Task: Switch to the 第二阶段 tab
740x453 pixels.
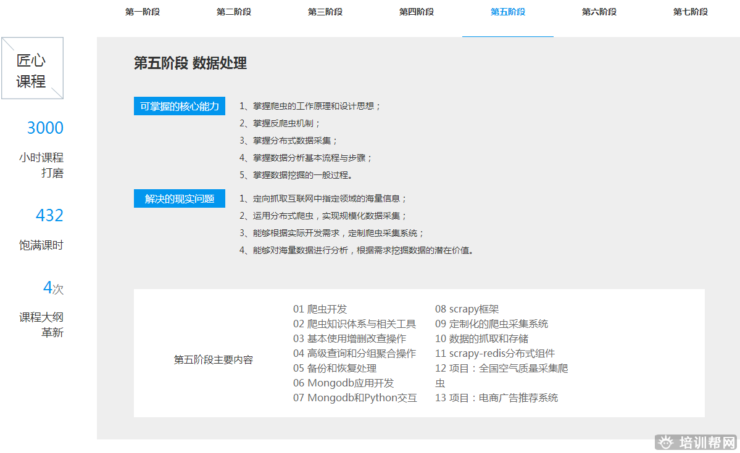Action: tap(234, 12)
